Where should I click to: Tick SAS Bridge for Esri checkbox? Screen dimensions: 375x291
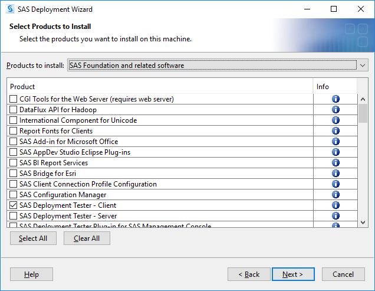pos(13,173)
